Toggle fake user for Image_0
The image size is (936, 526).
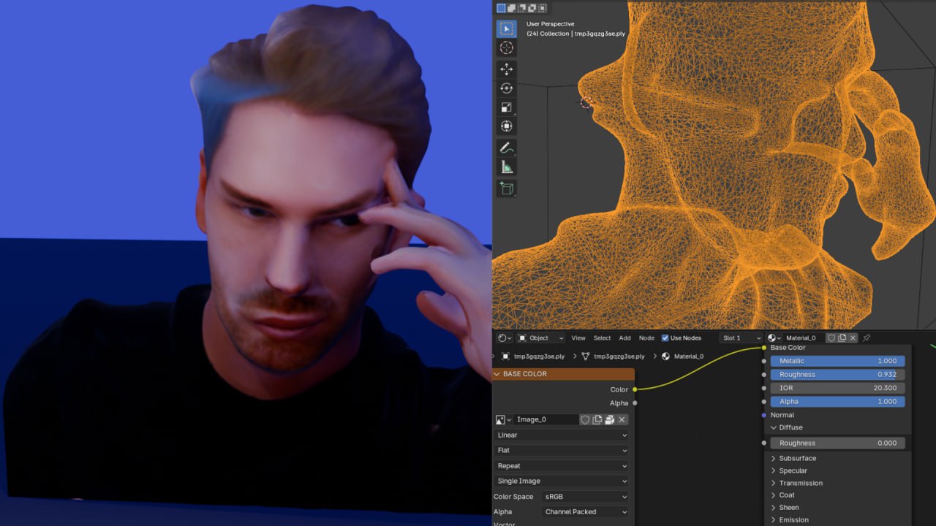coord(585,420)
